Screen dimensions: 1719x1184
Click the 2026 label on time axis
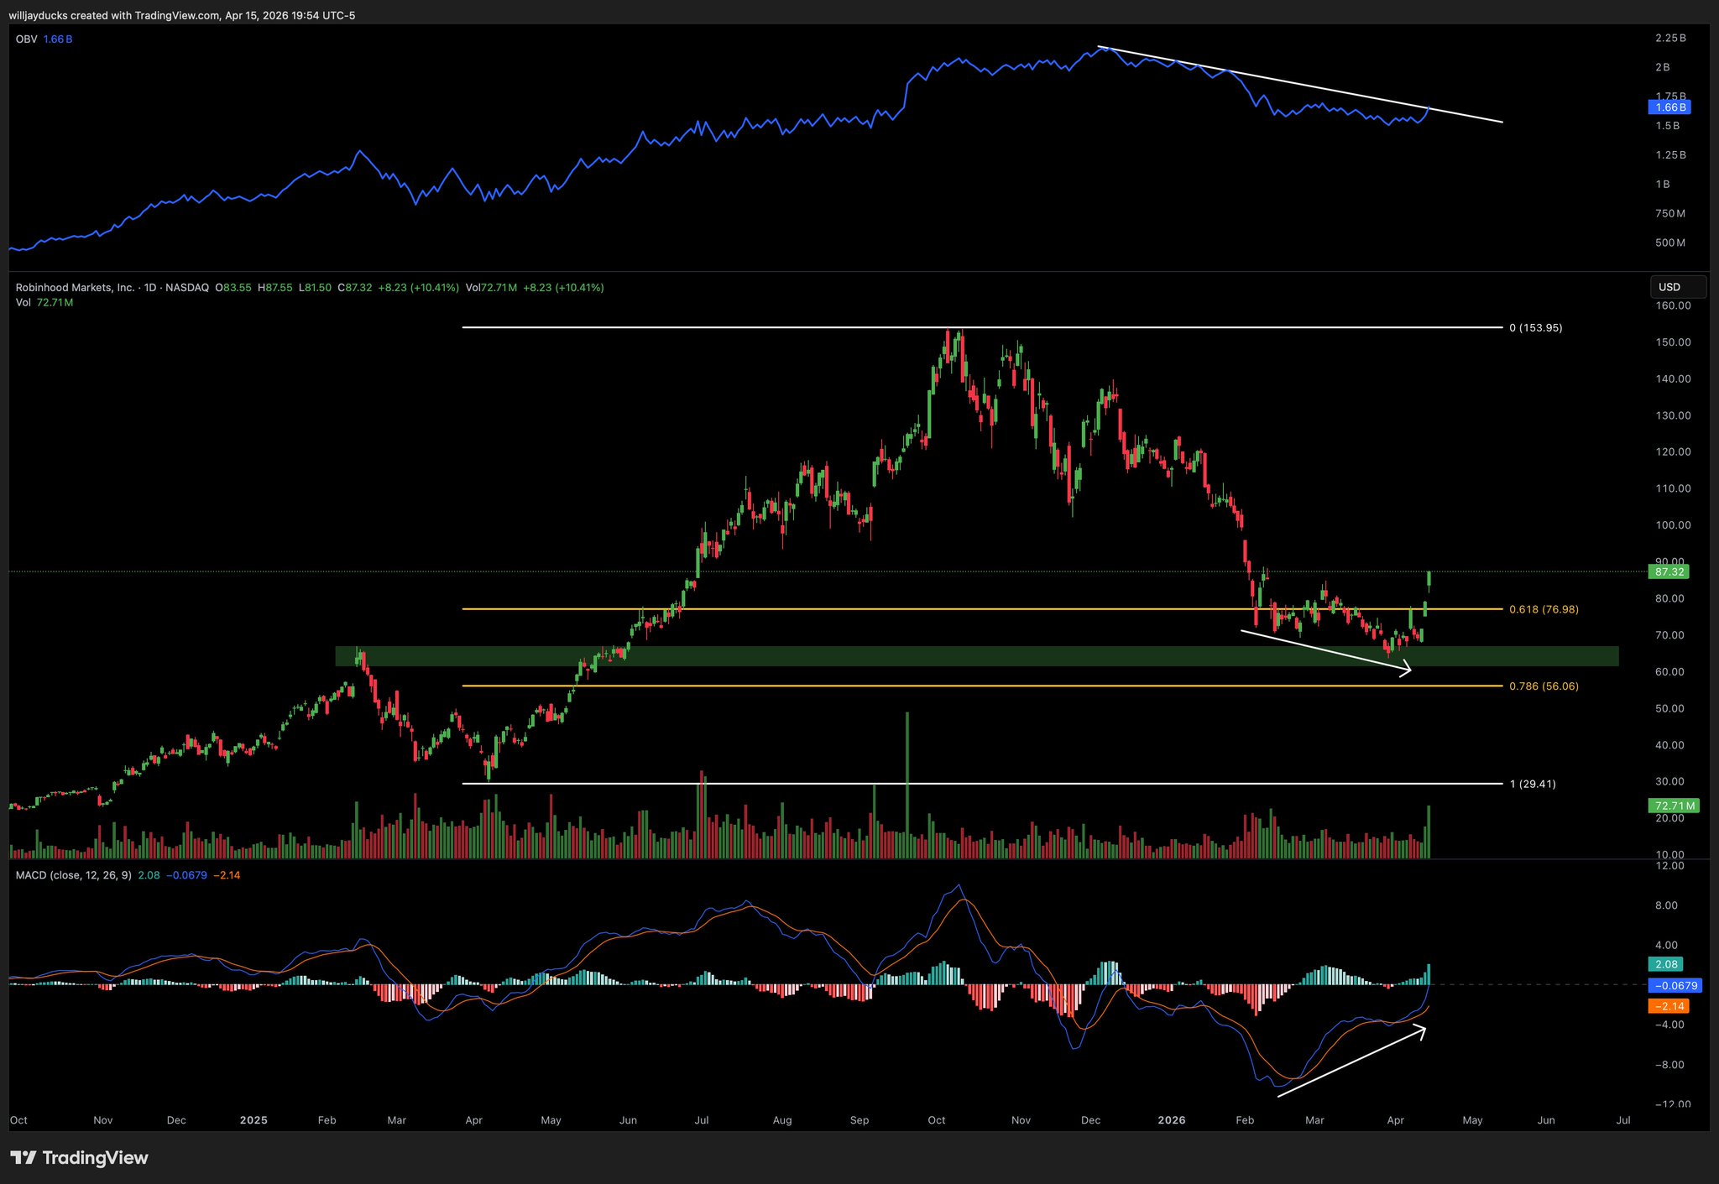(1171, 1120)
